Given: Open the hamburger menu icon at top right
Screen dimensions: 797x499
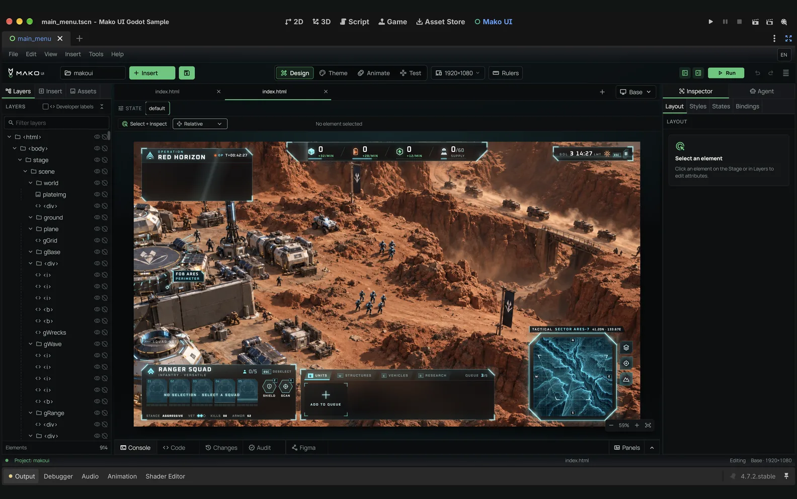Looking at the screenshot, I should [785, 73].
